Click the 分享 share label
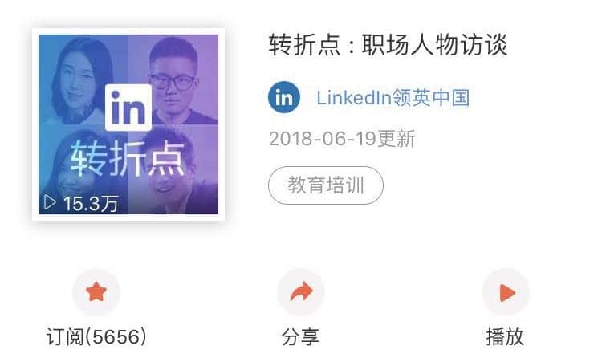 [x=301, y=336]
